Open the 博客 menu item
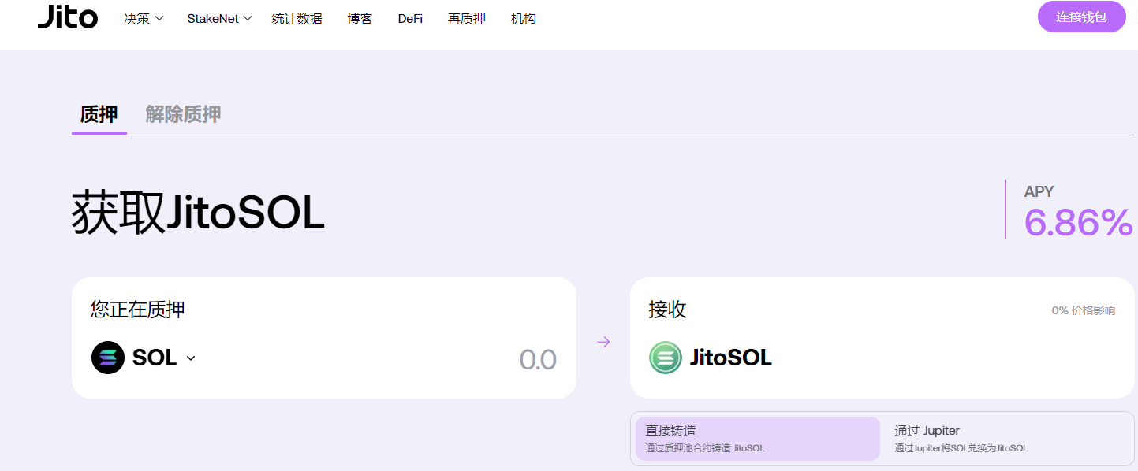Image resolution: width=1138 pixels, height=471 pixels. coord(360,18)
